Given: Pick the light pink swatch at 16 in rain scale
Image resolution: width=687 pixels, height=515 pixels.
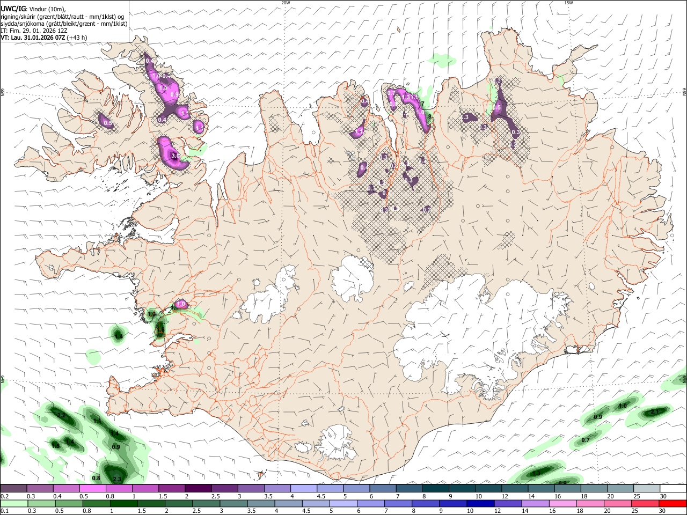Looking at the screenshot, I should [x=563, y=503].
